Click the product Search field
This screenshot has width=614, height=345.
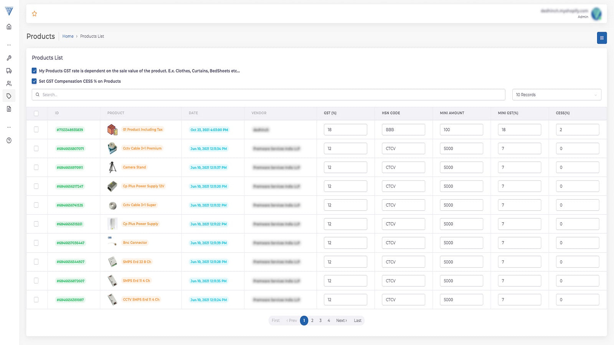269,95
